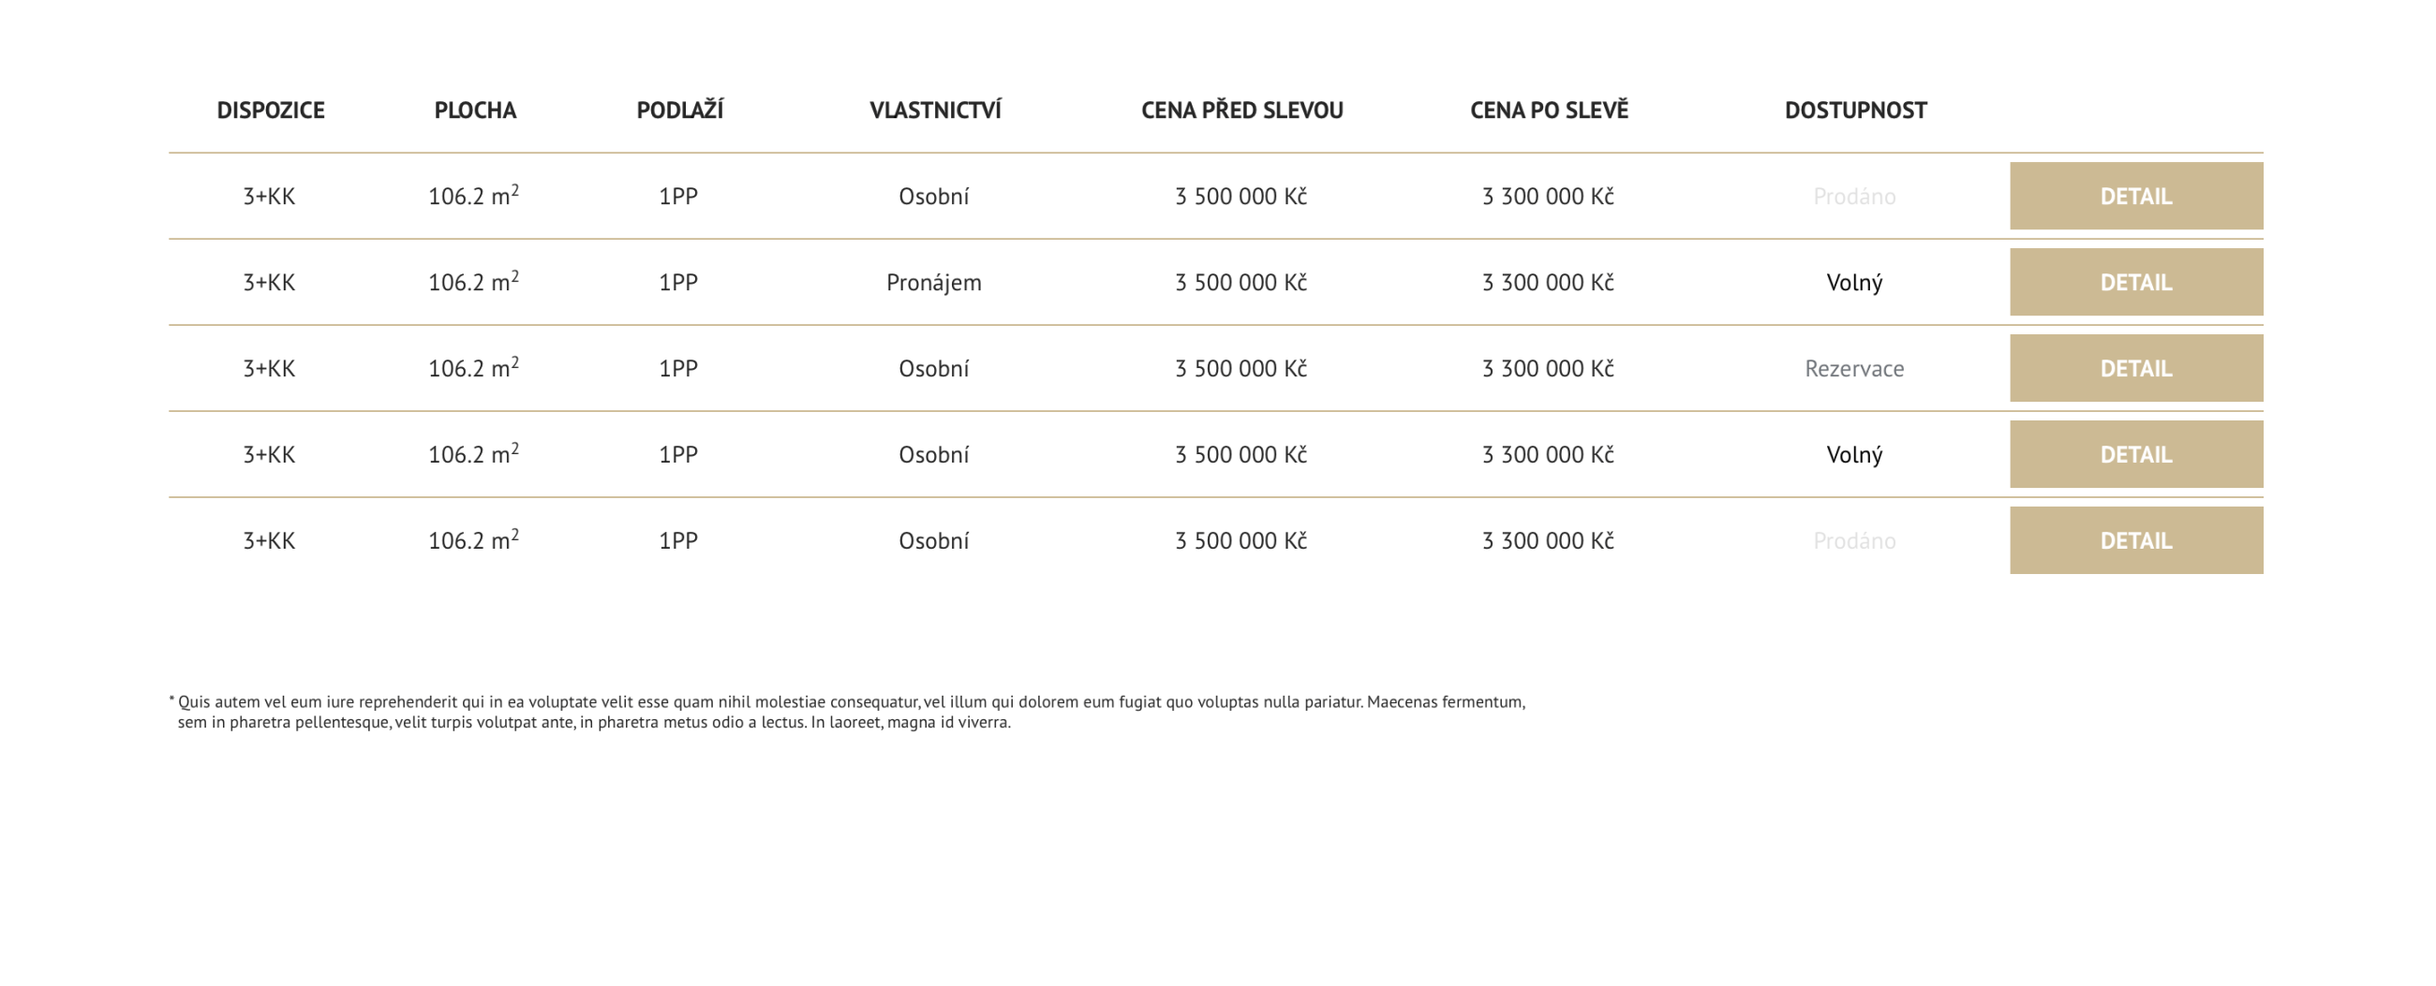
Task: Sort by the PLOCHA column header
Action: coord(475,110)
